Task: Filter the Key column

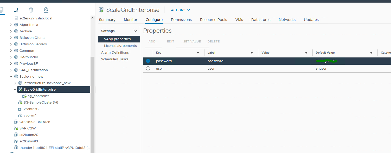Action: click(198, 53)
